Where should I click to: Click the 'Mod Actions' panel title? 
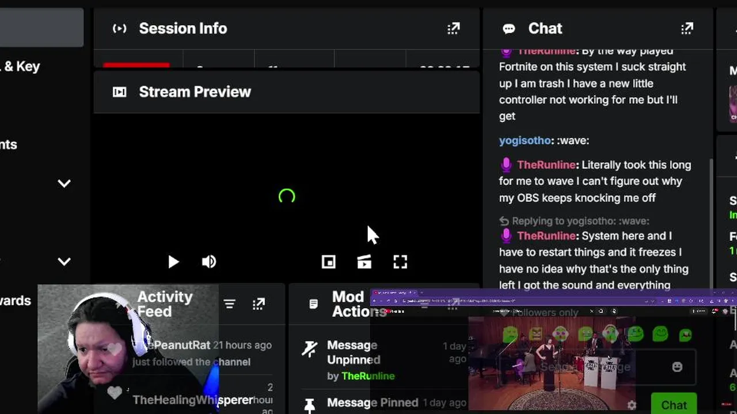click(359, 304)
